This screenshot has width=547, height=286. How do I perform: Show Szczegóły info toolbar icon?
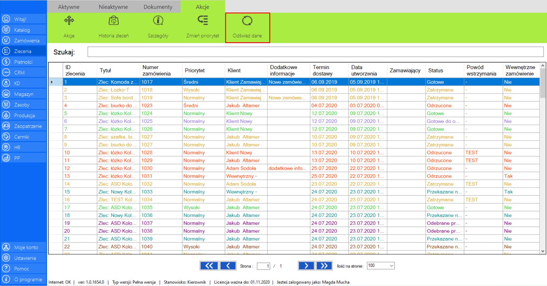[x=158, y=20]
